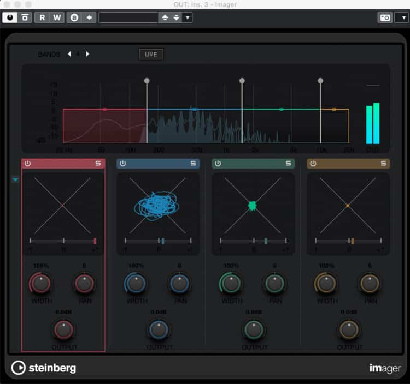Click the red band level handle
This screenshot has width=410, height=384.
click(x=104, y=109)
